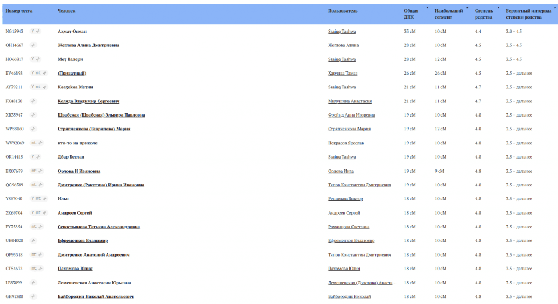Click the mt marker in the WV92049 row
The width and height of the screenshot is (558, 304).
tap(33, 143)
